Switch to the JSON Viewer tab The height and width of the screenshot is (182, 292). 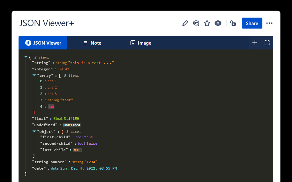click(x=43, y=43)
